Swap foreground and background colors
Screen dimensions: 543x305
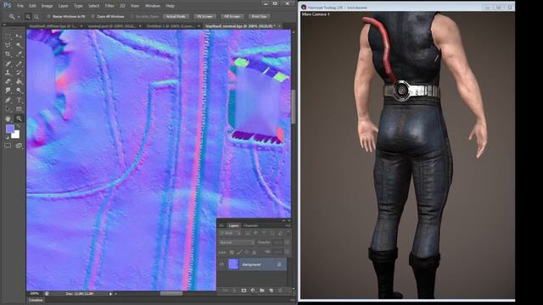coord(18,125)
